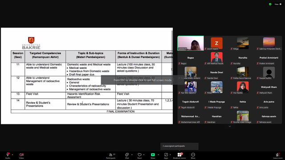This screenshot has width=285, height=160.
Task: Start sharing with the green Share icon
Action: point(153,155)
